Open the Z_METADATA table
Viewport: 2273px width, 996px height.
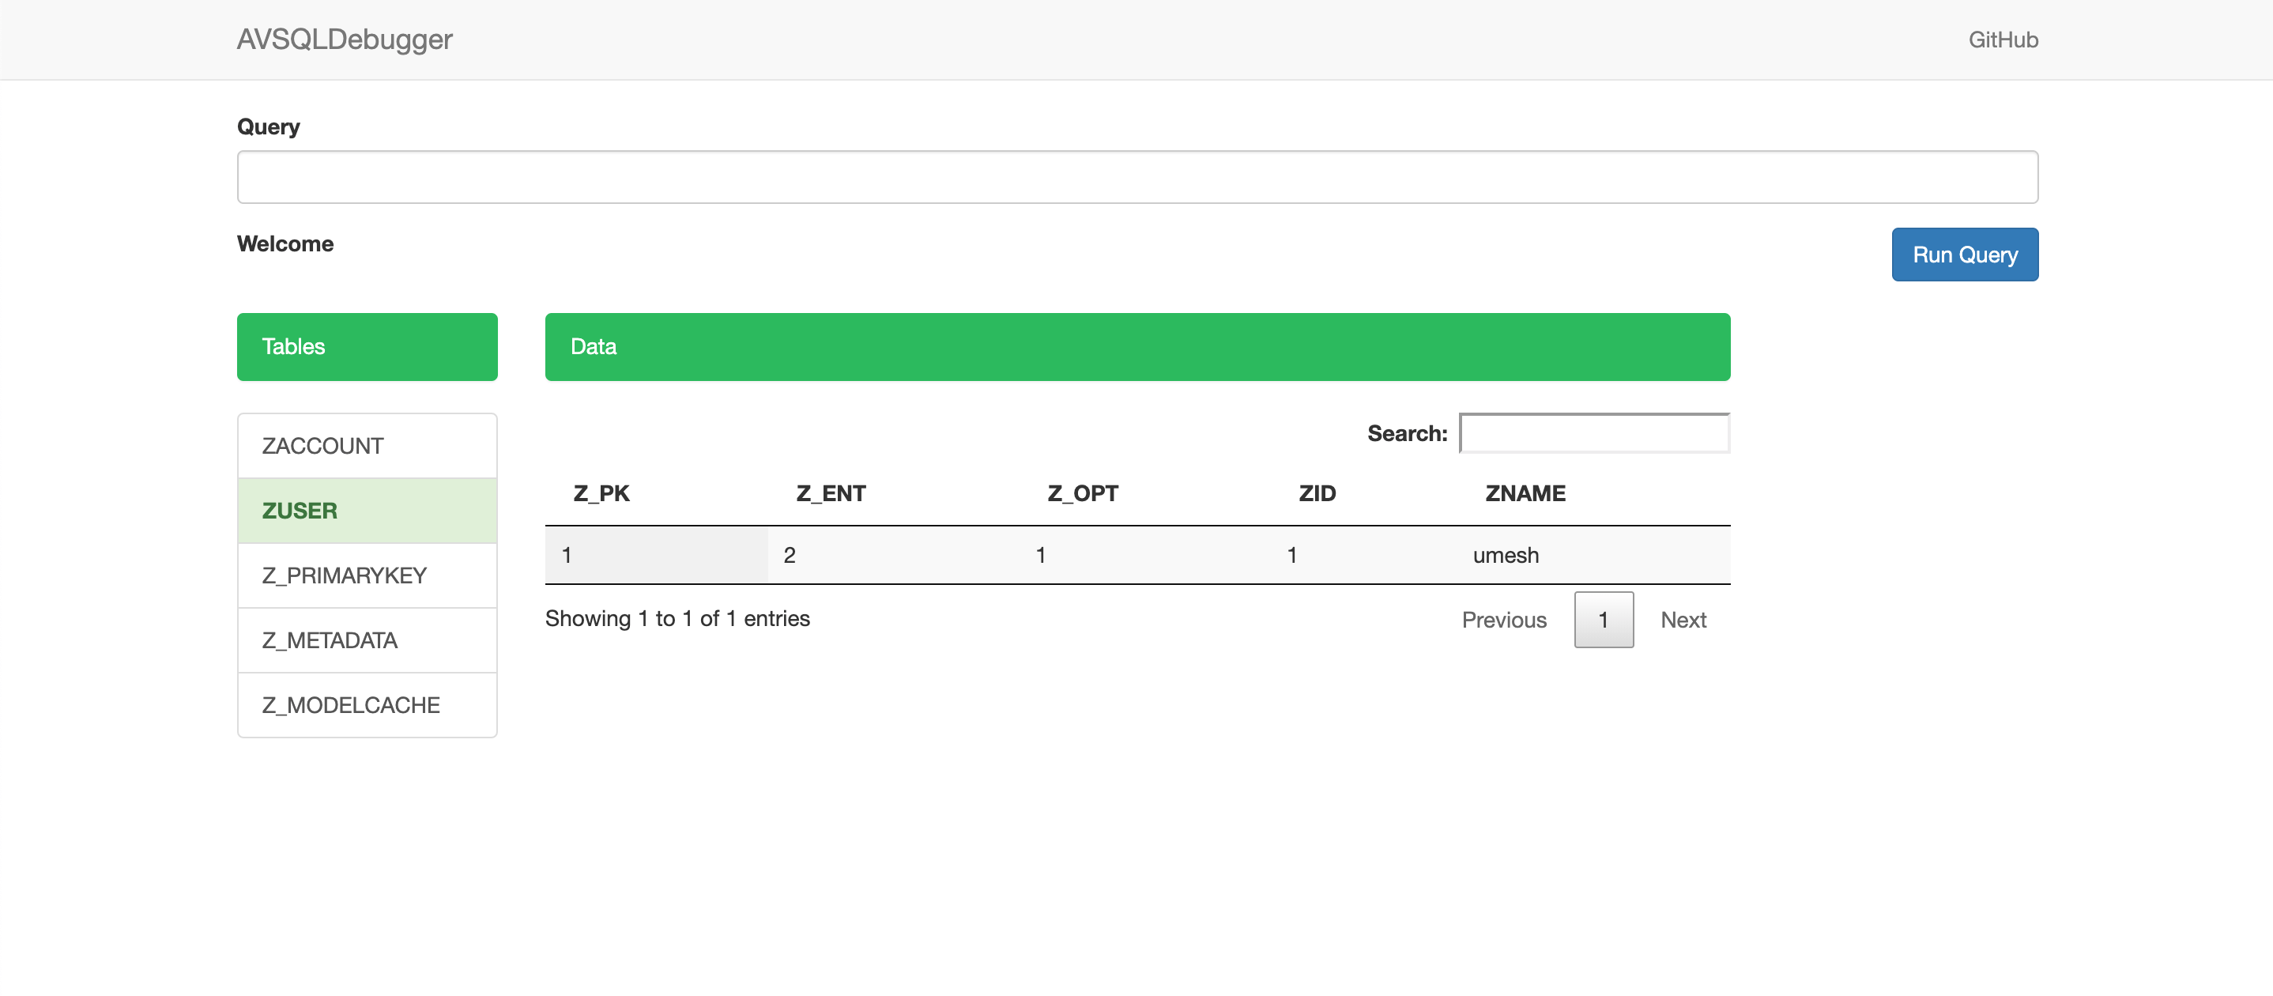366,640
